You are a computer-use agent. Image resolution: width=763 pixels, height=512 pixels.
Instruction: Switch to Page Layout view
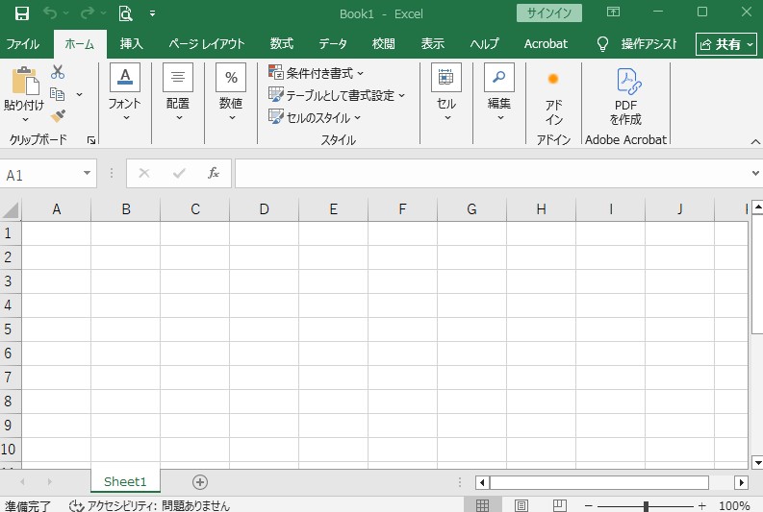521,505
